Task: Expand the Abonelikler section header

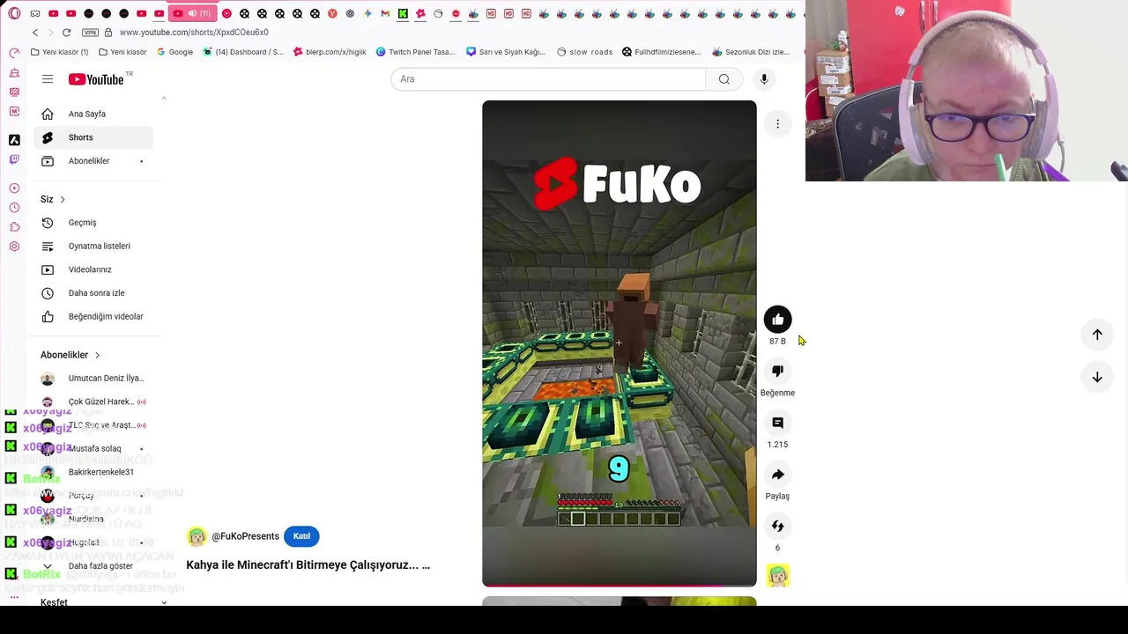Action: point(70,355)
